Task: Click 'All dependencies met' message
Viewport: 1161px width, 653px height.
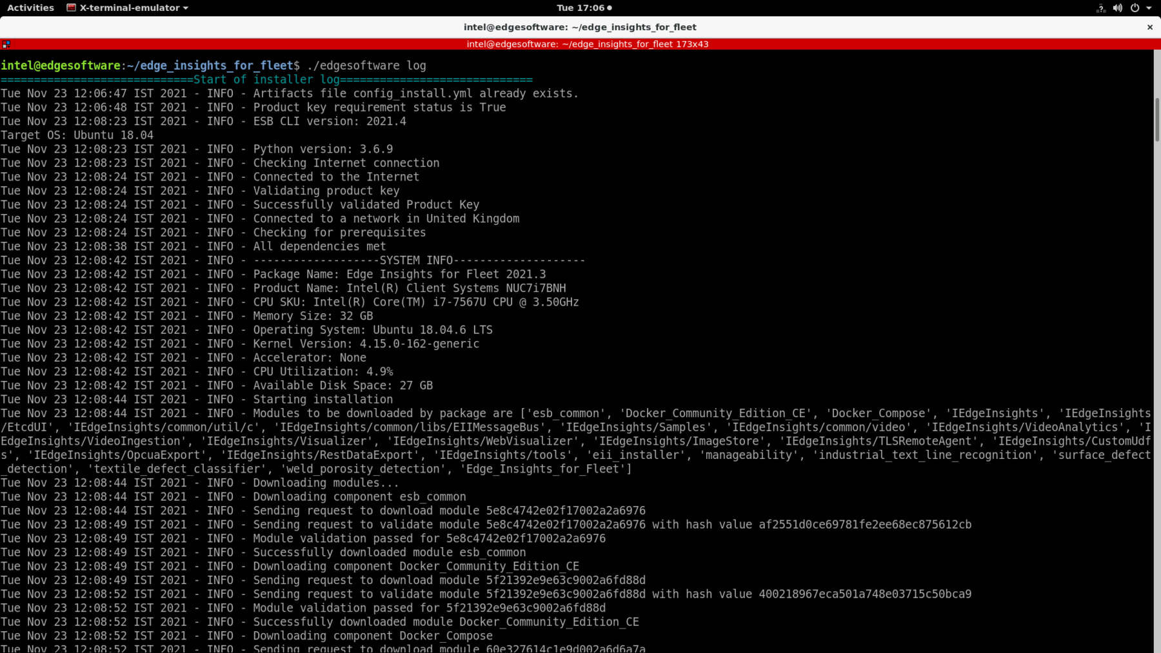Action: coord(319,247)
